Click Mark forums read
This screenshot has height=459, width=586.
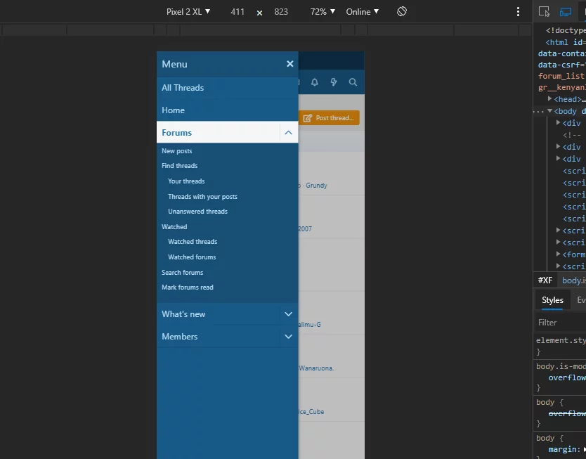pos(187,287)
